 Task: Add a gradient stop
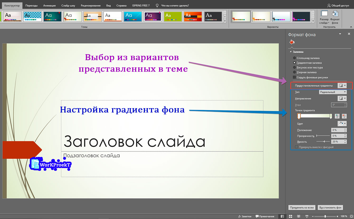(x=337, y=116)
